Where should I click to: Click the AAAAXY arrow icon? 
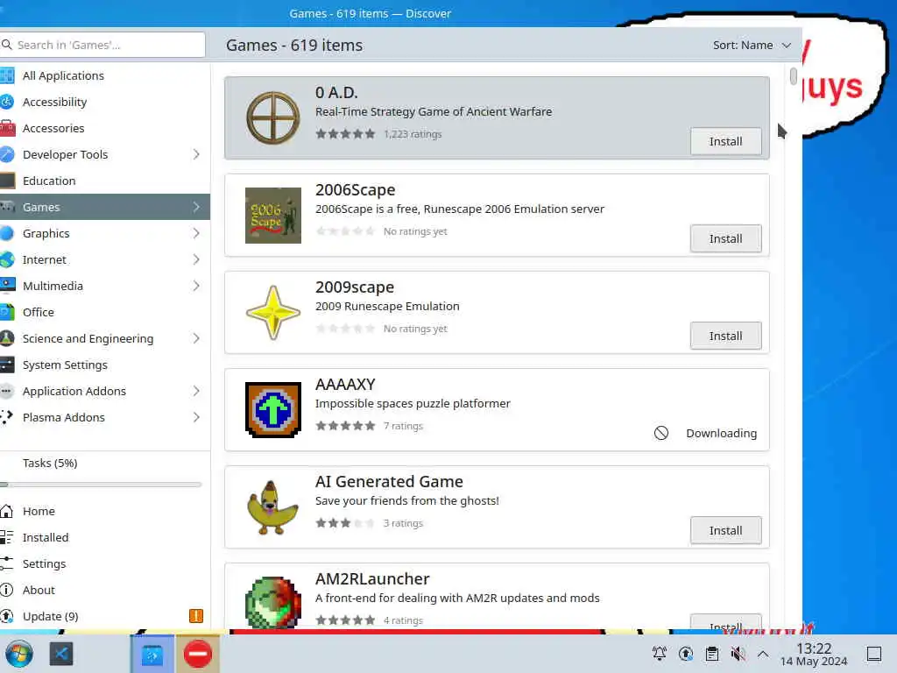click(273, 410)
